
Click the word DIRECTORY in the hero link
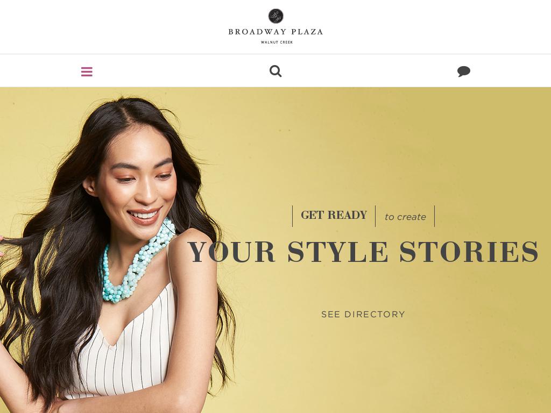(x=375, y=314)
